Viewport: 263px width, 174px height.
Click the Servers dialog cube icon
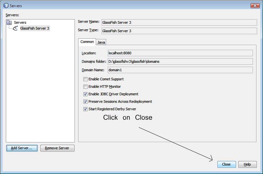[x=6, y=6]
